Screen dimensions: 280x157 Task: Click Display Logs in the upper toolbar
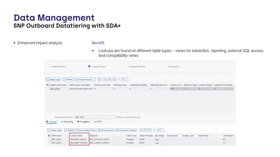[x=53, y=79]
